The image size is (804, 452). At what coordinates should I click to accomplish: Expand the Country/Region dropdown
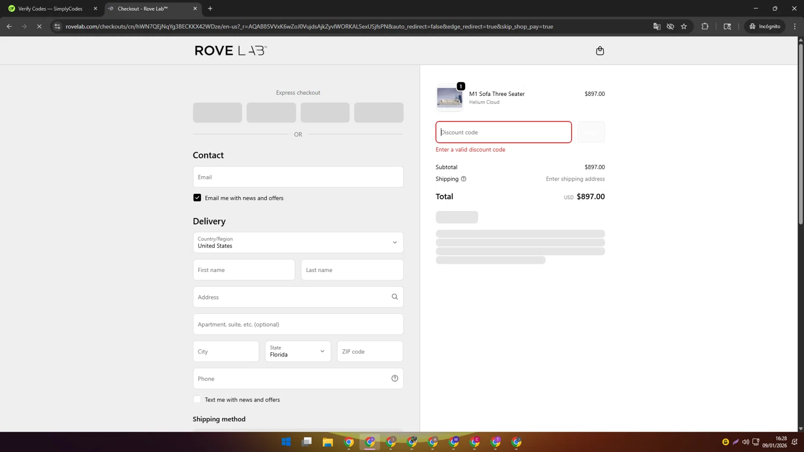pyautogui.click(x=298, y=243)
